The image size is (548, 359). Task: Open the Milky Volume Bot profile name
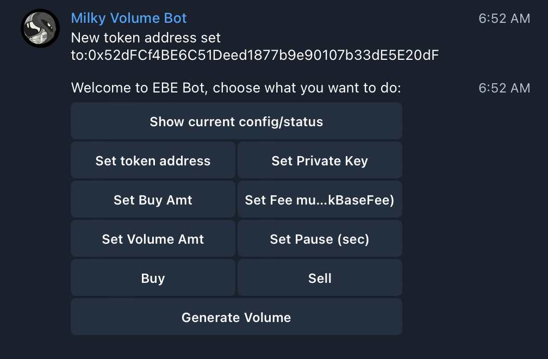pyautogui.click(x=129, y=18)
